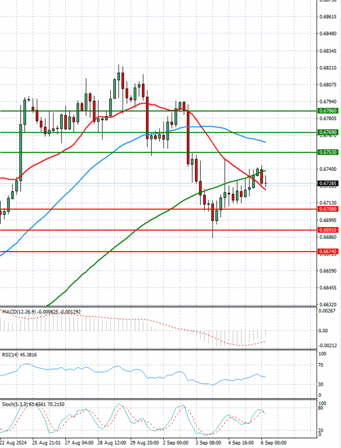Select the current price label 0.67285
Image resolution: width=341 pixels, height=448 pixels.
(x=327, y=184)
